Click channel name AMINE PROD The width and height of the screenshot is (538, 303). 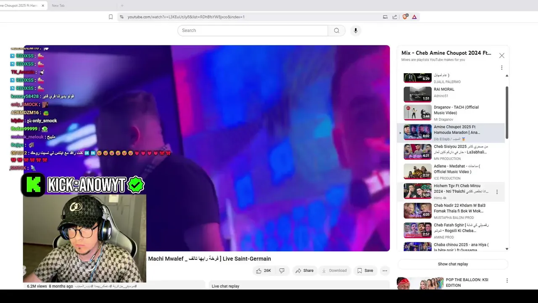443,237
